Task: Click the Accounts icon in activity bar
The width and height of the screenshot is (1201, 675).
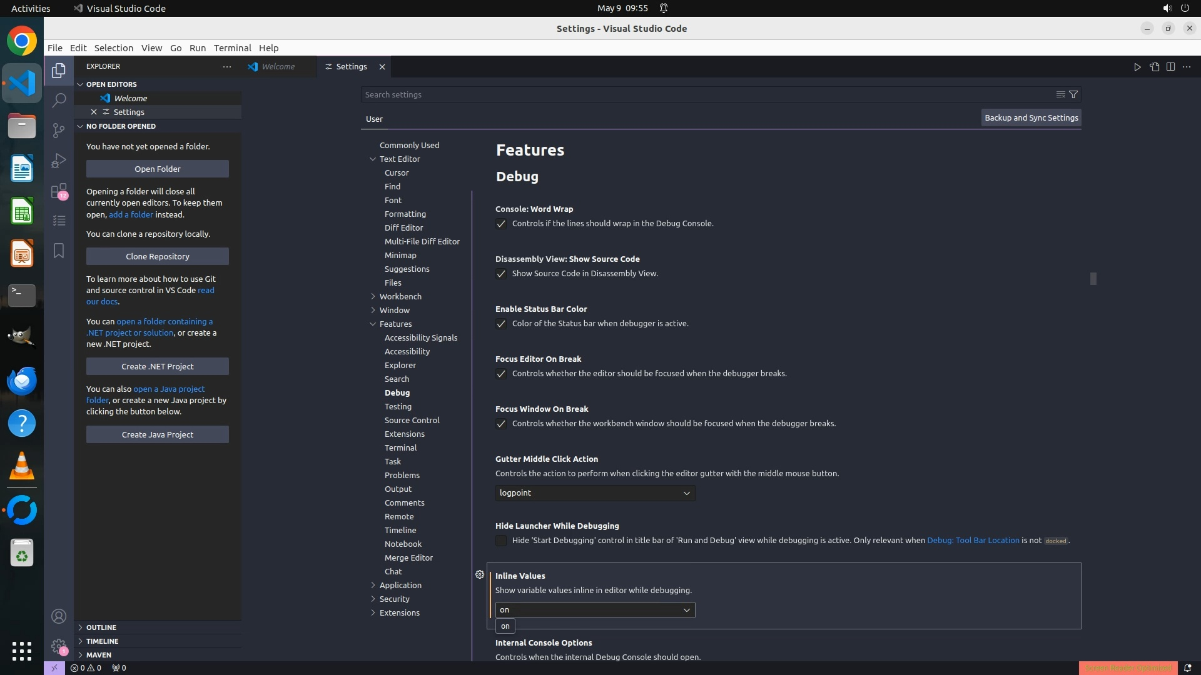Action: (x=59, y=616)
